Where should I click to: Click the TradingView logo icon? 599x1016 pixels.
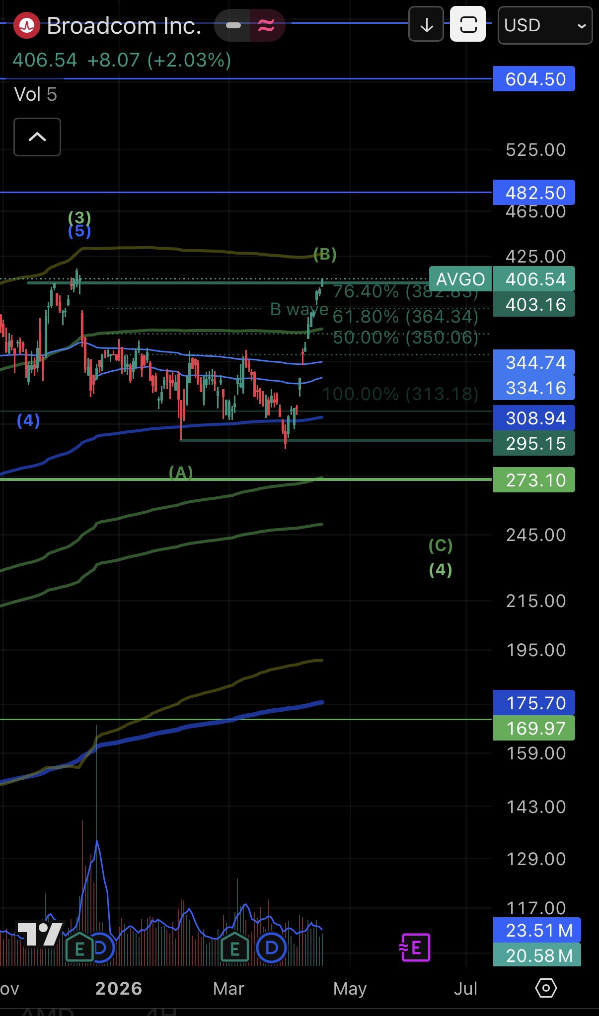(x=40, y=935)
